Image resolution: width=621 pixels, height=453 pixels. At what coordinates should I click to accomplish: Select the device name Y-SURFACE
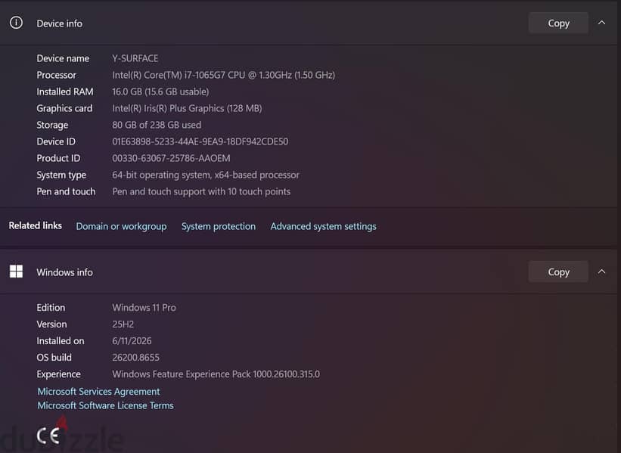(135, 58)
